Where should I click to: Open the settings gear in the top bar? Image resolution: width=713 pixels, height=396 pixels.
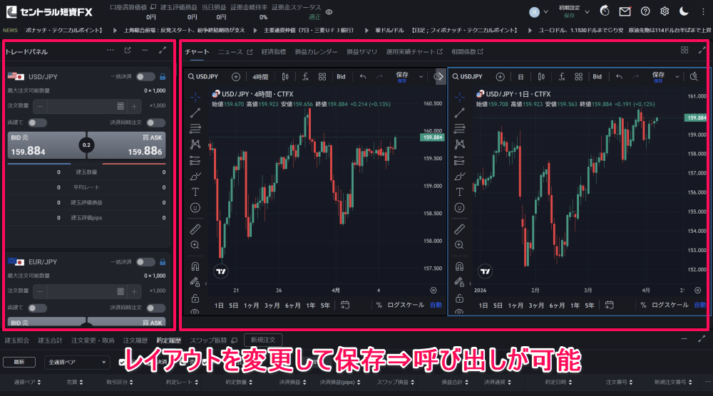[x=665, y=11]
